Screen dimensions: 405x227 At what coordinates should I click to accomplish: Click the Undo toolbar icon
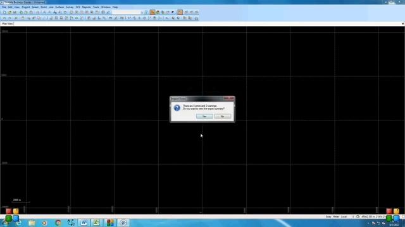(x=4, y=18)
